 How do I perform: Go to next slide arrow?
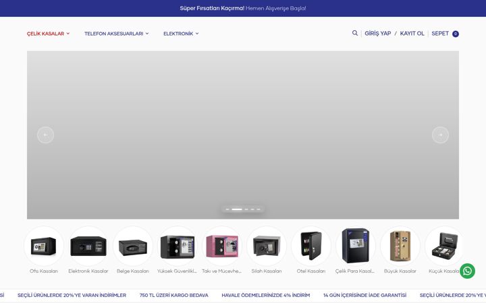[x=440, y=135]
